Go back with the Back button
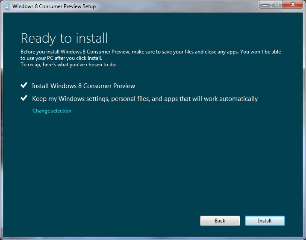 (x=220, y=221)
